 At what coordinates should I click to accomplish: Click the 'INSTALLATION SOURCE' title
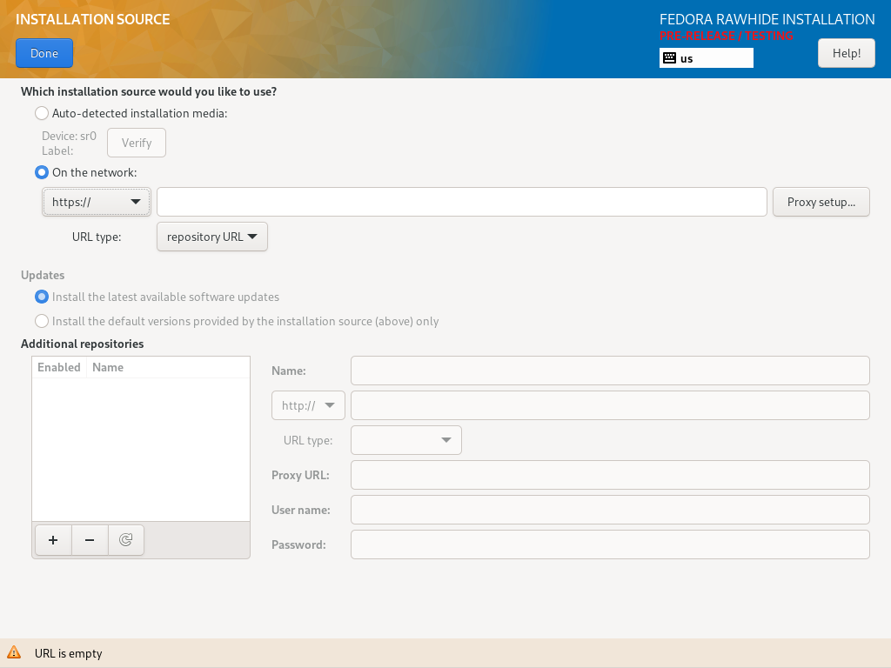coord(92,19)
